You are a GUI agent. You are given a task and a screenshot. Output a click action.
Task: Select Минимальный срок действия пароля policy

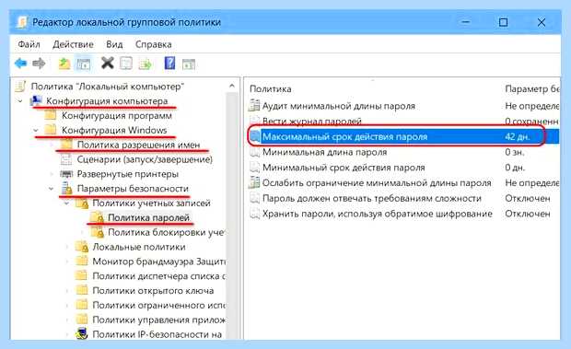pos(344,167)
